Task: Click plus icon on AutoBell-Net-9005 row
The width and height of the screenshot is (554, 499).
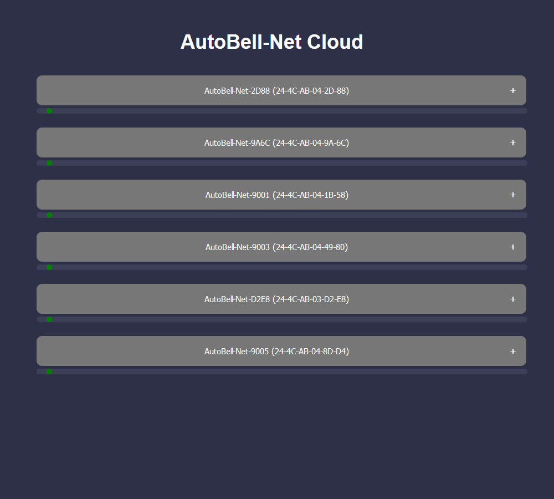Action: 512,351
